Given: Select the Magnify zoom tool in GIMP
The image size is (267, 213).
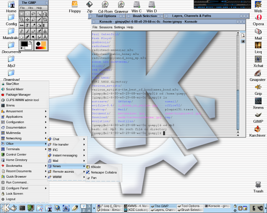Looking at the screenshot, I should (x=33, y=20).
